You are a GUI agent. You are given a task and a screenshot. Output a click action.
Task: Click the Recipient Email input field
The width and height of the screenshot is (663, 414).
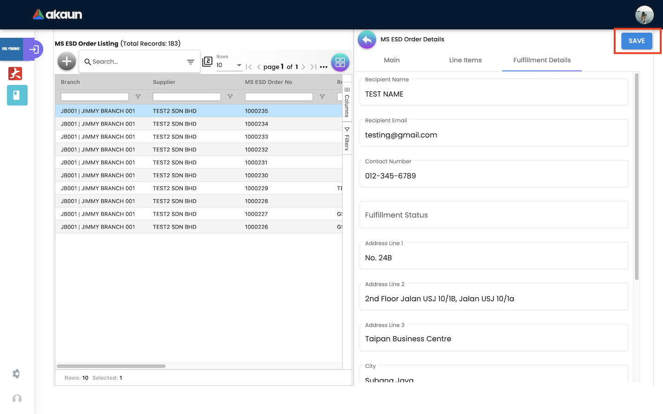494,135
